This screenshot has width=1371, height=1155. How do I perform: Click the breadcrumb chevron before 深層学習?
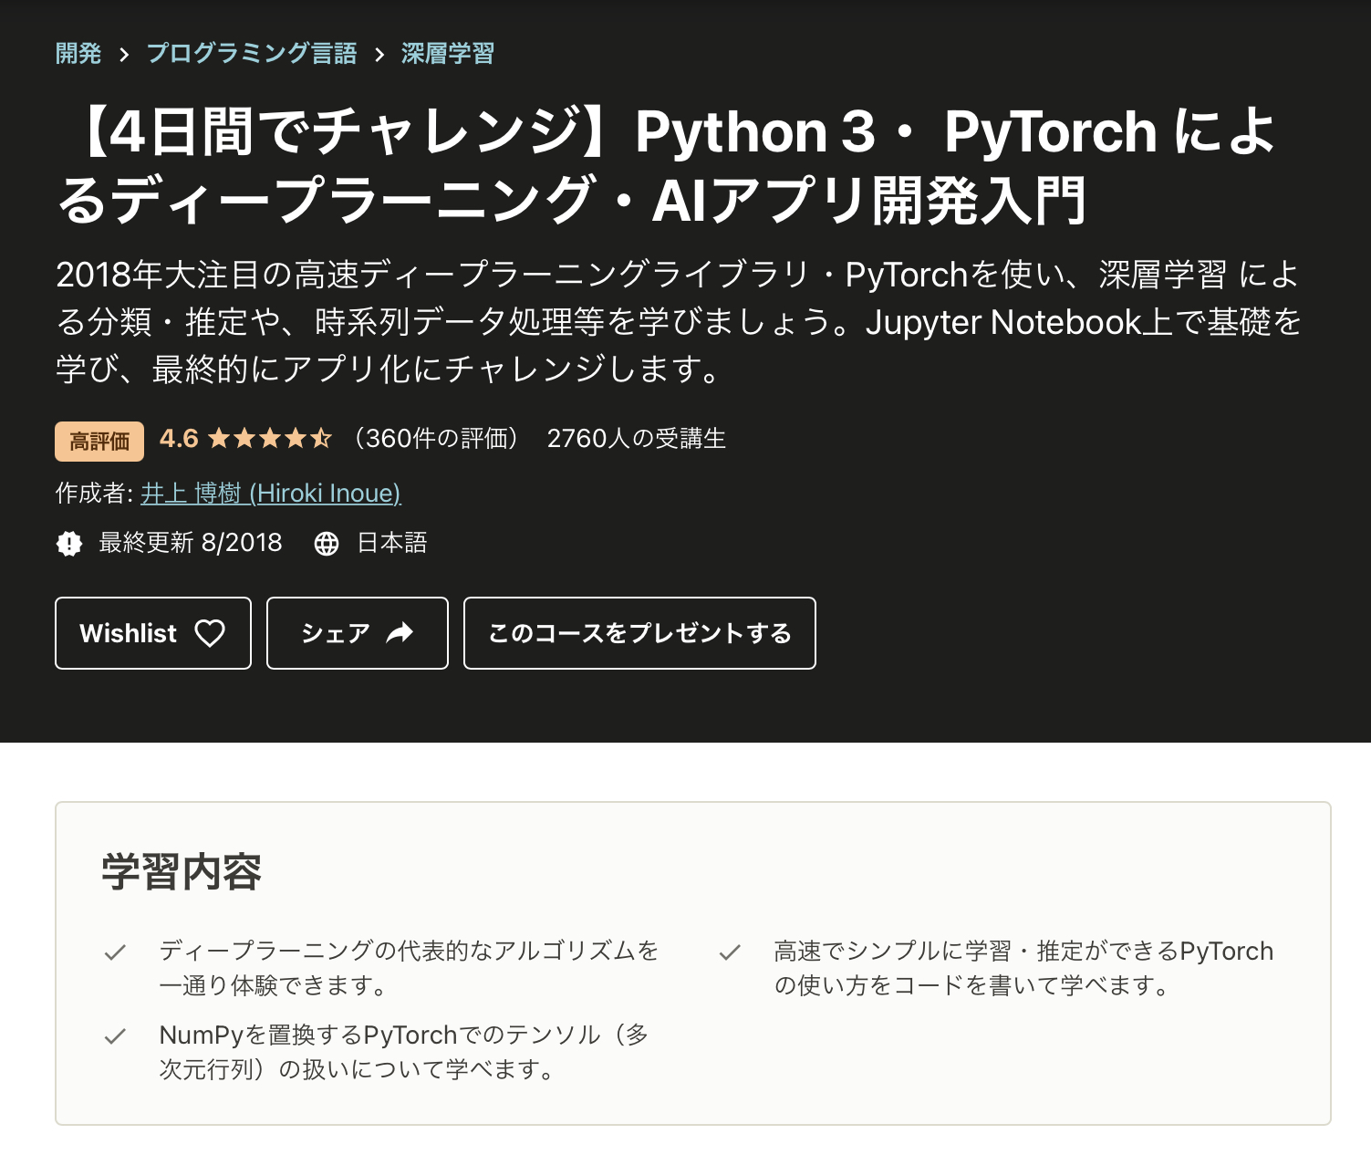(379, 55)
